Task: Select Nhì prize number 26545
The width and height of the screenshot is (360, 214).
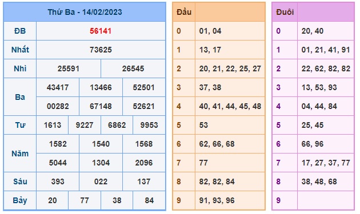Action: pos(133,68)
